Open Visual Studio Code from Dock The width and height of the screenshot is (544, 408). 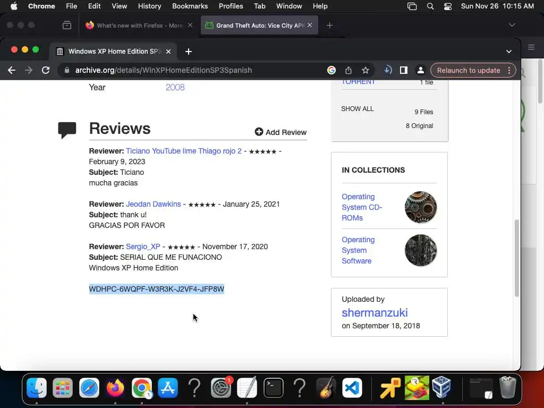pyautogui.click(x=352, y=387)
